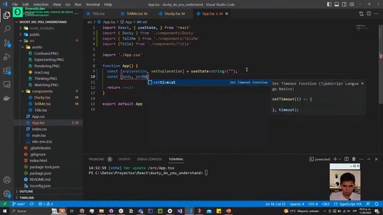Viewport: 383px width, 215px height.
Task: Click the errors and warnings status indicator
Action: (45, 204)
